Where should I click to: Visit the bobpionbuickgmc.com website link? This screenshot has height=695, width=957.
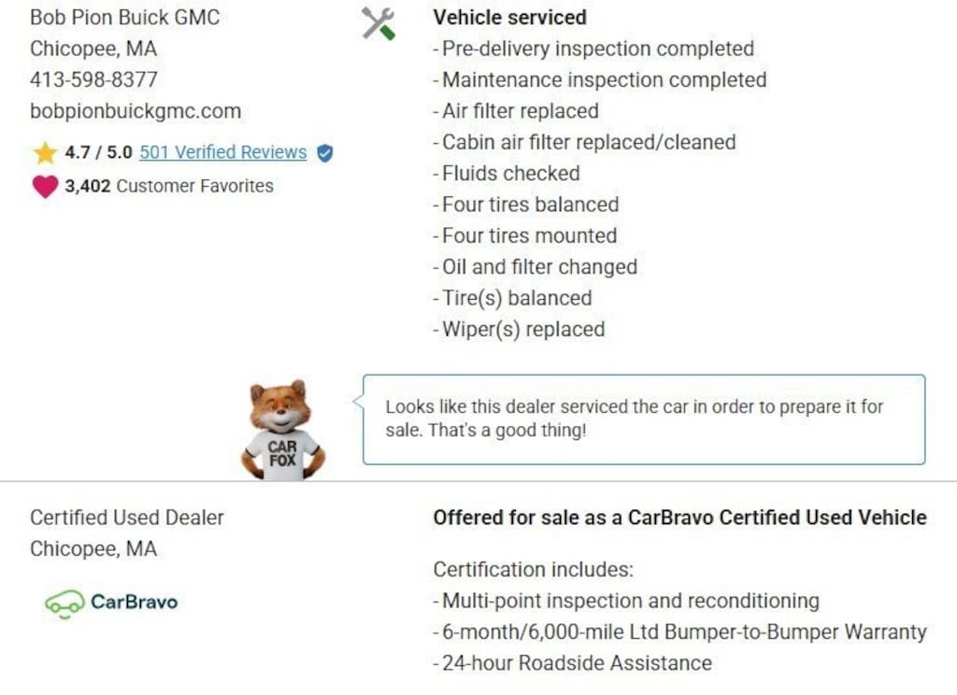point(136,111)
